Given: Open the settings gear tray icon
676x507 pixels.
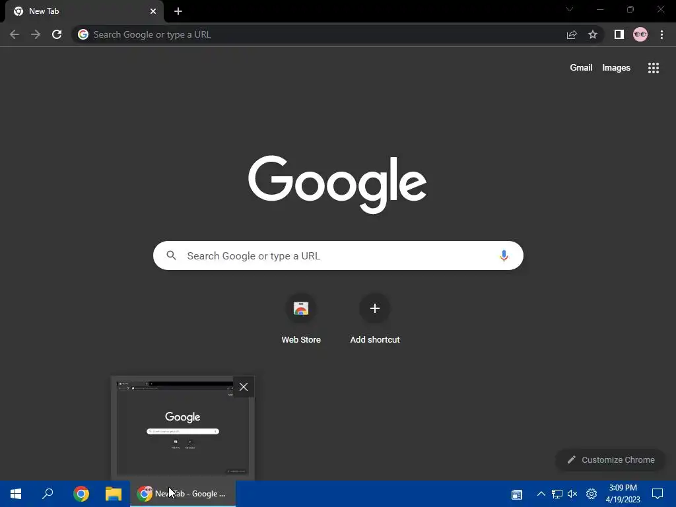Looking at the screenshot, I should 591,494.
